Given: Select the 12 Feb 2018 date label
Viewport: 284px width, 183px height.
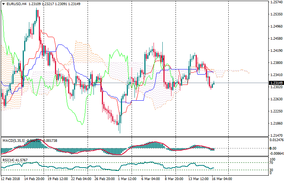Looking at the screenshot, I should coord(11,179).
